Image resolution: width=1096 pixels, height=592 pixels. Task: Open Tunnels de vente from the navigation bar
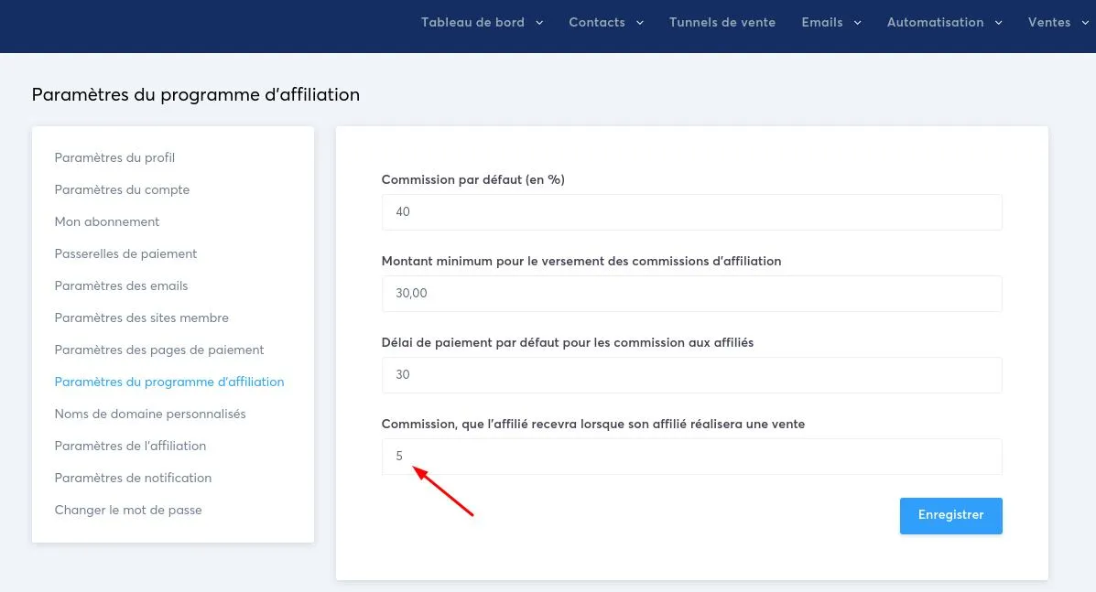(722, 22)
